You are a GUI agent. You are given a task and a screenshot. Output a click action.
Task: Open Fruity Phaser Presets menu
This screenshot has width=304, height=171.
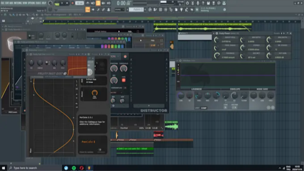[x=277, y=33]
